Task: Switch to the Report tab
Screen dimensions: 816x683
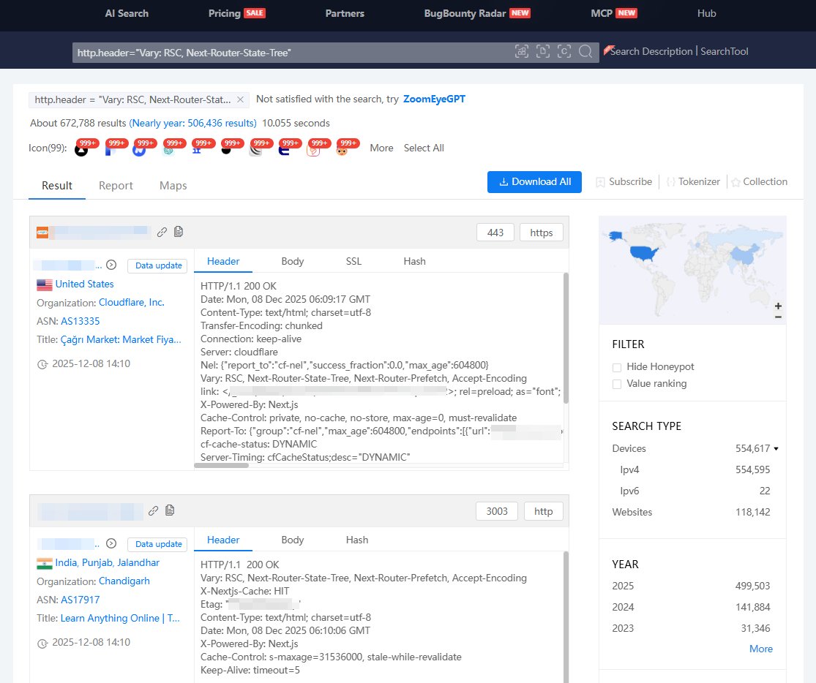Action: coord(116,185)
